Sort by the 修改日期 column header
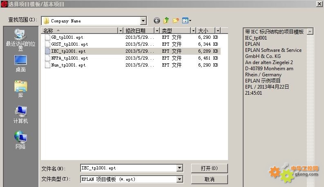324x187 pixels. click(x=139, y=31)
